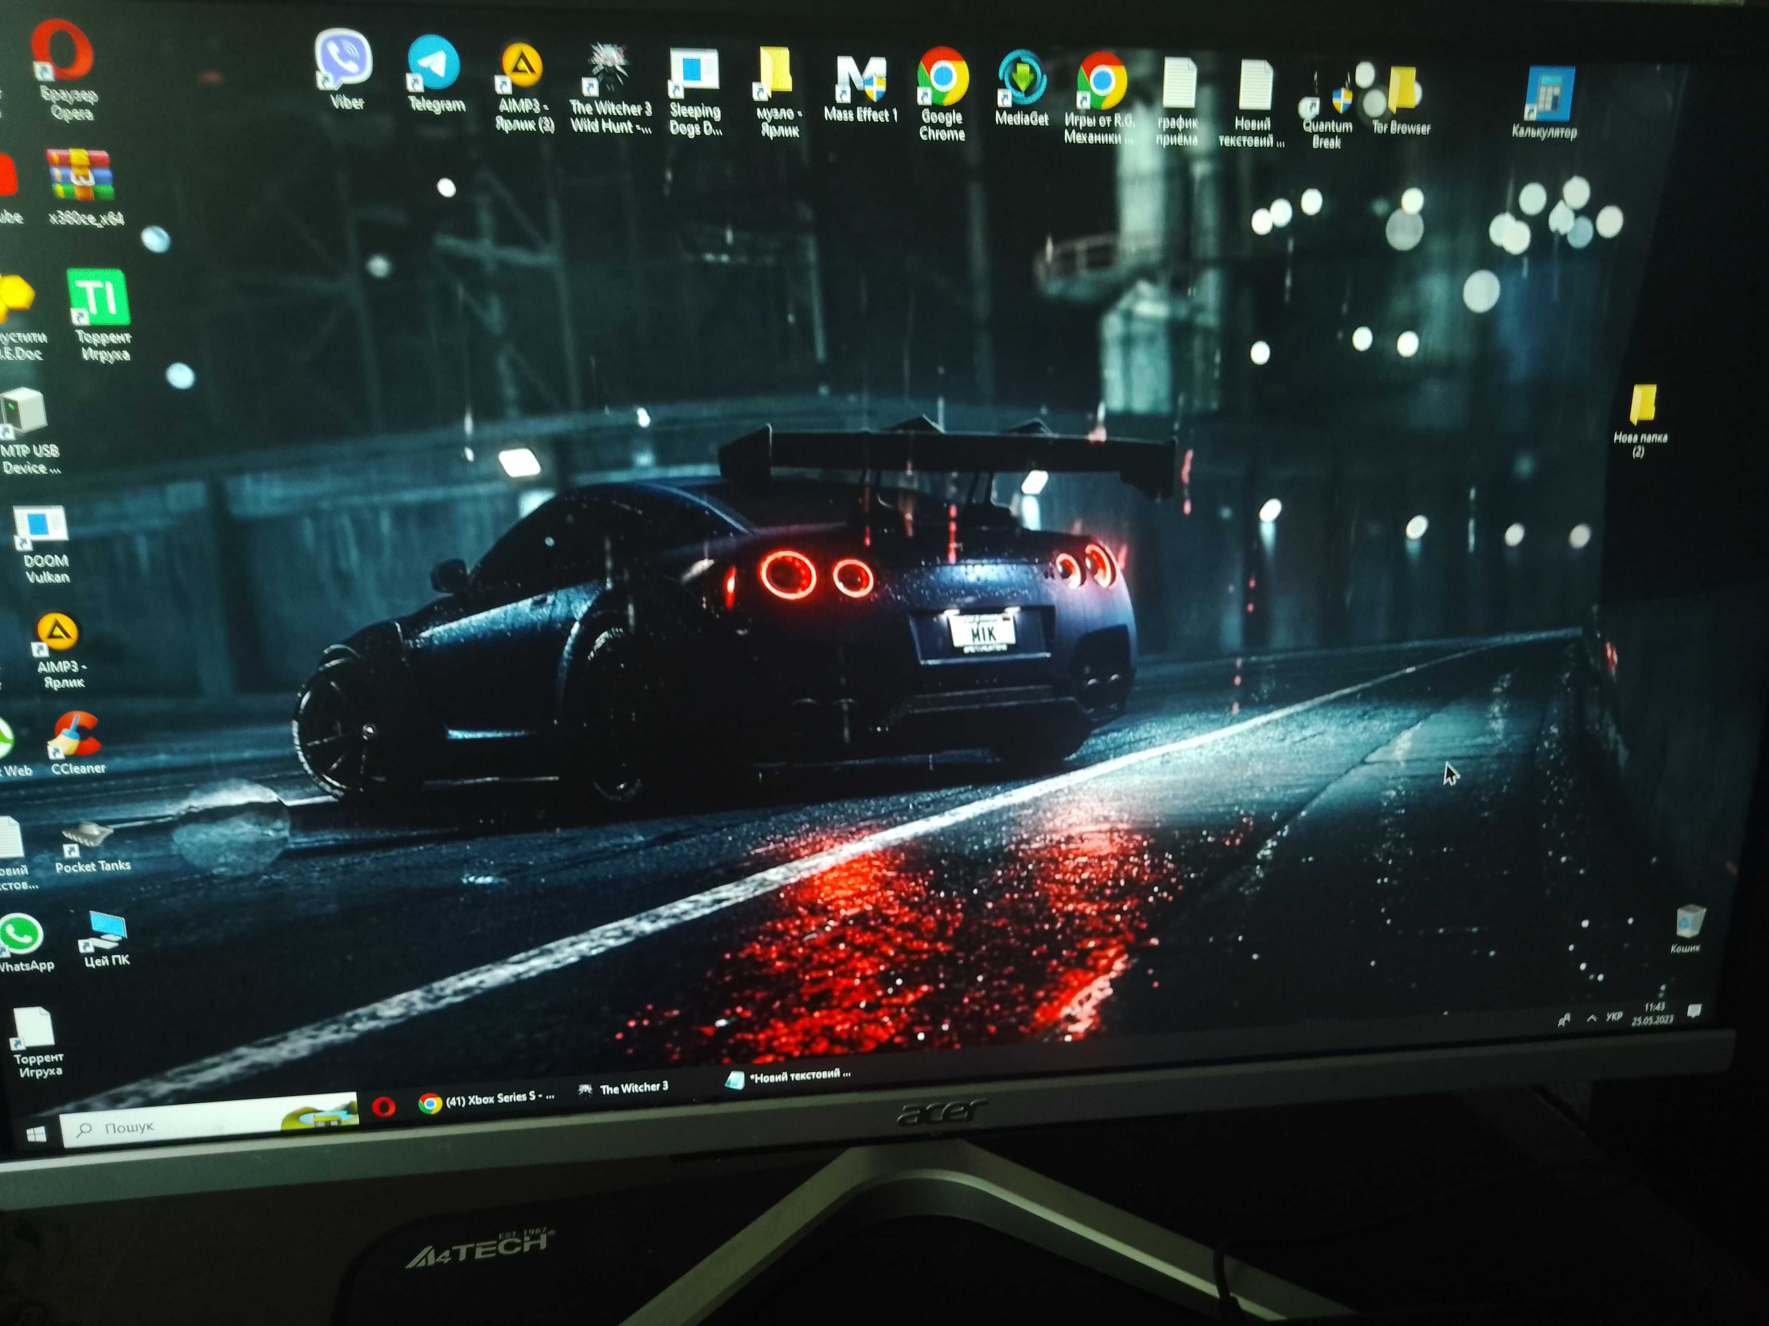Select the Нова папка (2) folder
The image size is (1769, 1326).
pyautogui.click(x=1641, y=420)
